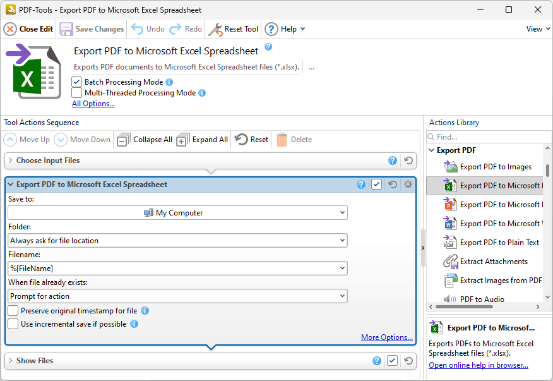Image resolution: width=553 pixels, height=381 pixels.
Task: Reset the Choose Input Files step
Action: tap(408, 160)
